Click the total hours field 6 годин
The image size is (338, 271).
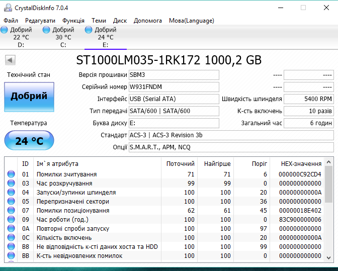click(309, 123)
